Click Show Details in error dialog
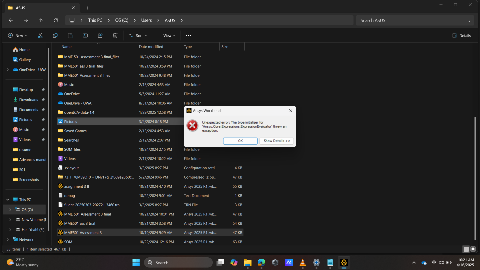Image resolution: width=480 pixels, height=270 pixels. (x=276, y=141)
